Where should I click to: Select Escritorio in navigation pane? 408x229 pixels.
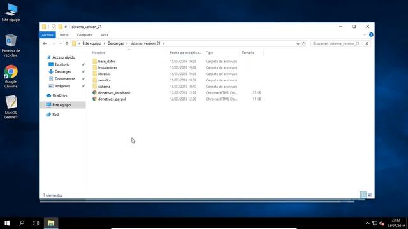click(x=62, y=64)
